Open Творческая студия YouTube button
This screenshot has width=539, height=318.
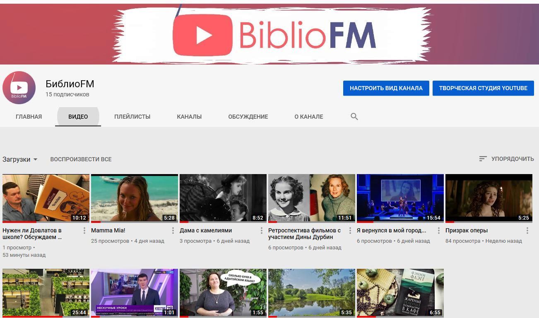point(483,88)
